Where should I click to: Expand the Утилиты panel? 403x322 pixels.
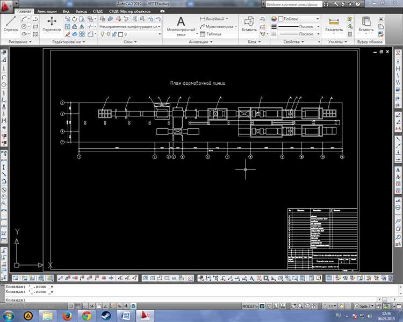[x=337, y=42]
